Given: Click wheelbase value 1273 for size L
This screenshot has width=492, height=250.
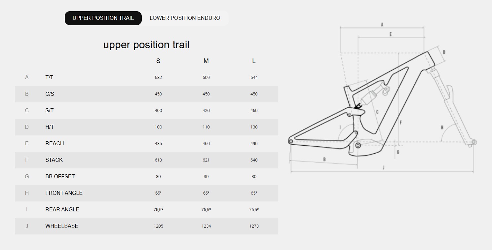Looking at the screenshot, I should 254,226.
